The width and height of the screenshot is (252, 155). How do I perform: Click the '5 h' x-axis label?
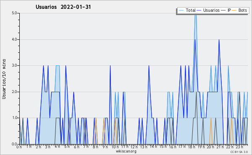click(67, 147)
